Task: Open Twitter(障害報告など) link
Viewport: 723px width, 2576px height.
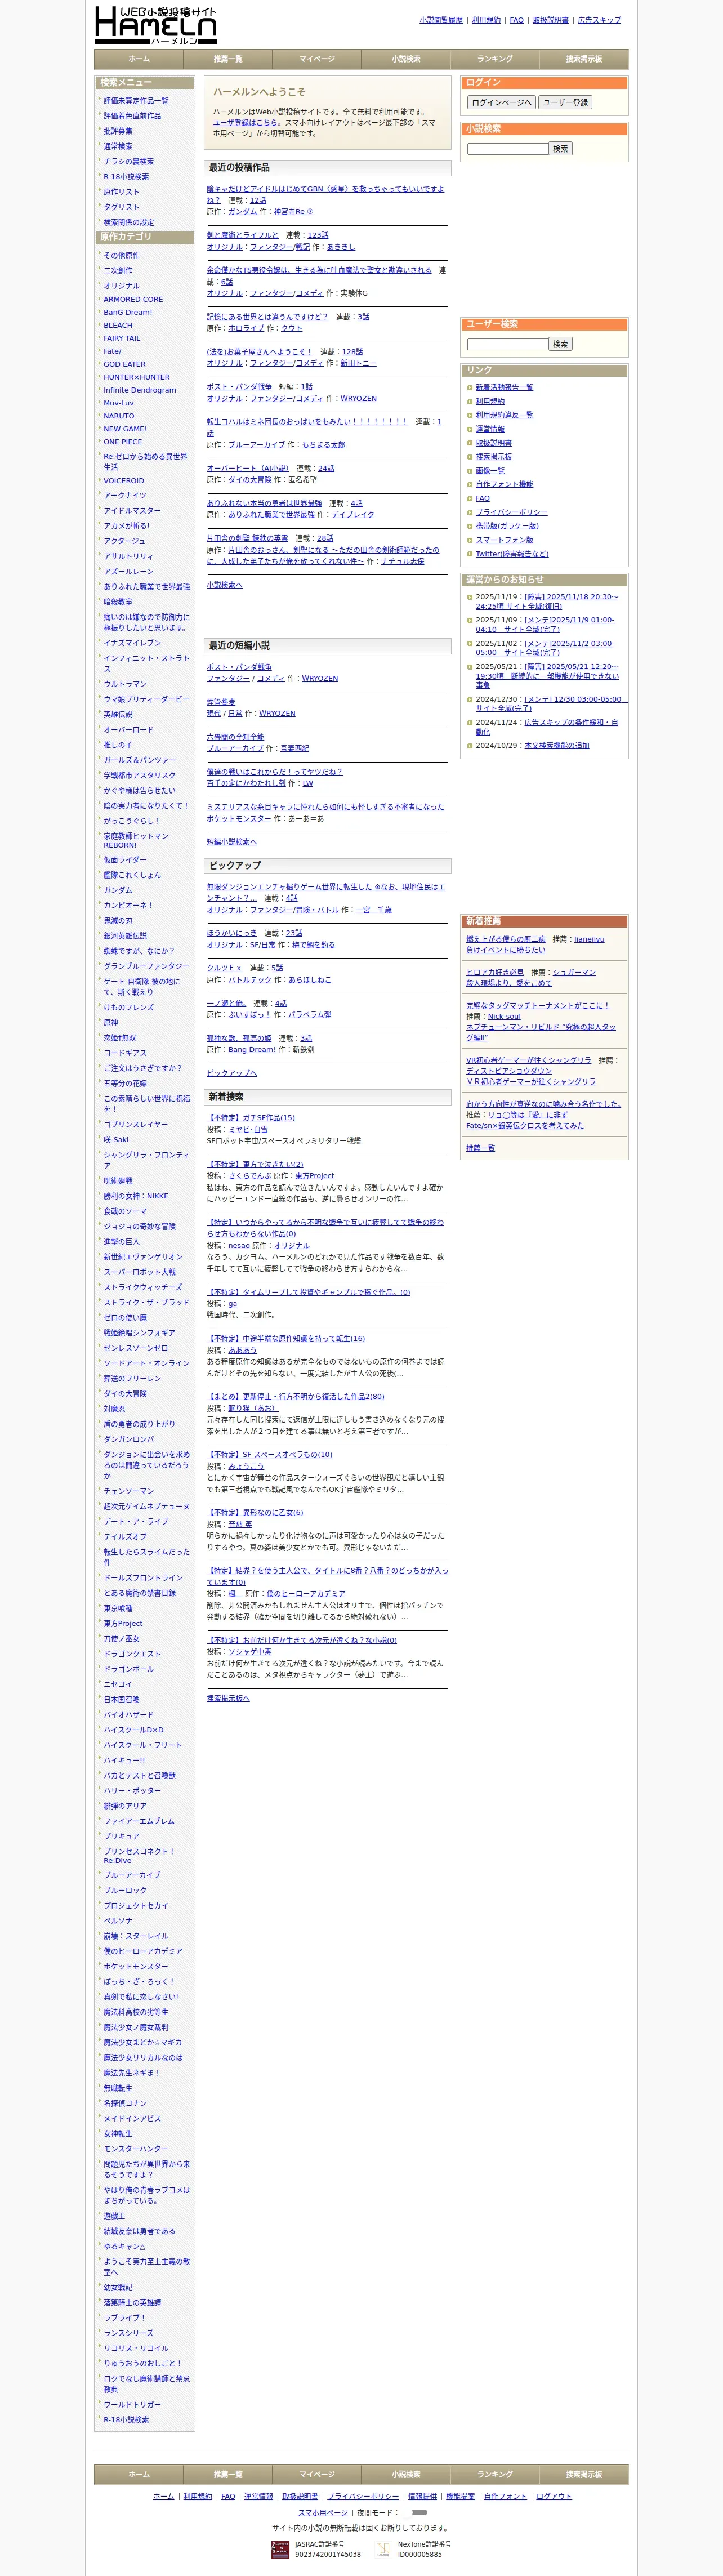Action: click(x=512, y=554)
